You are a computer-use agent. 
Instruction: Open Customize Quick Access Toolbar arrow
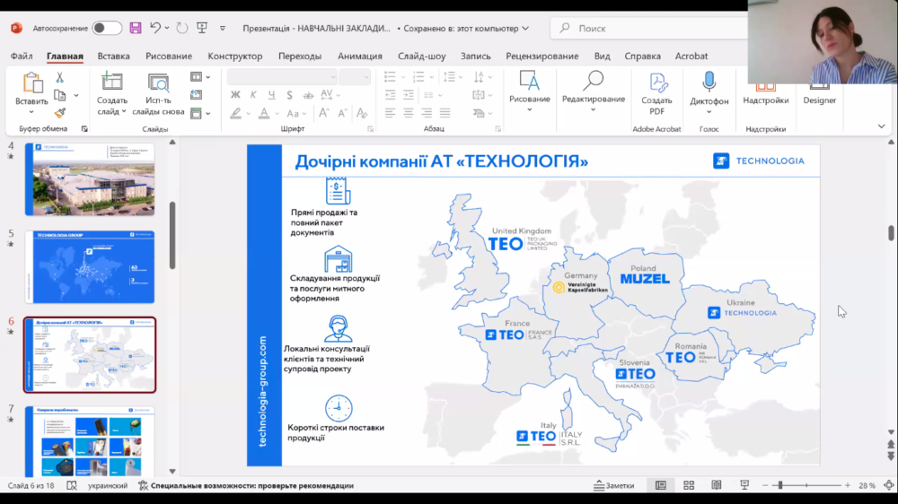pyautogui.click(x=223, y=28)
